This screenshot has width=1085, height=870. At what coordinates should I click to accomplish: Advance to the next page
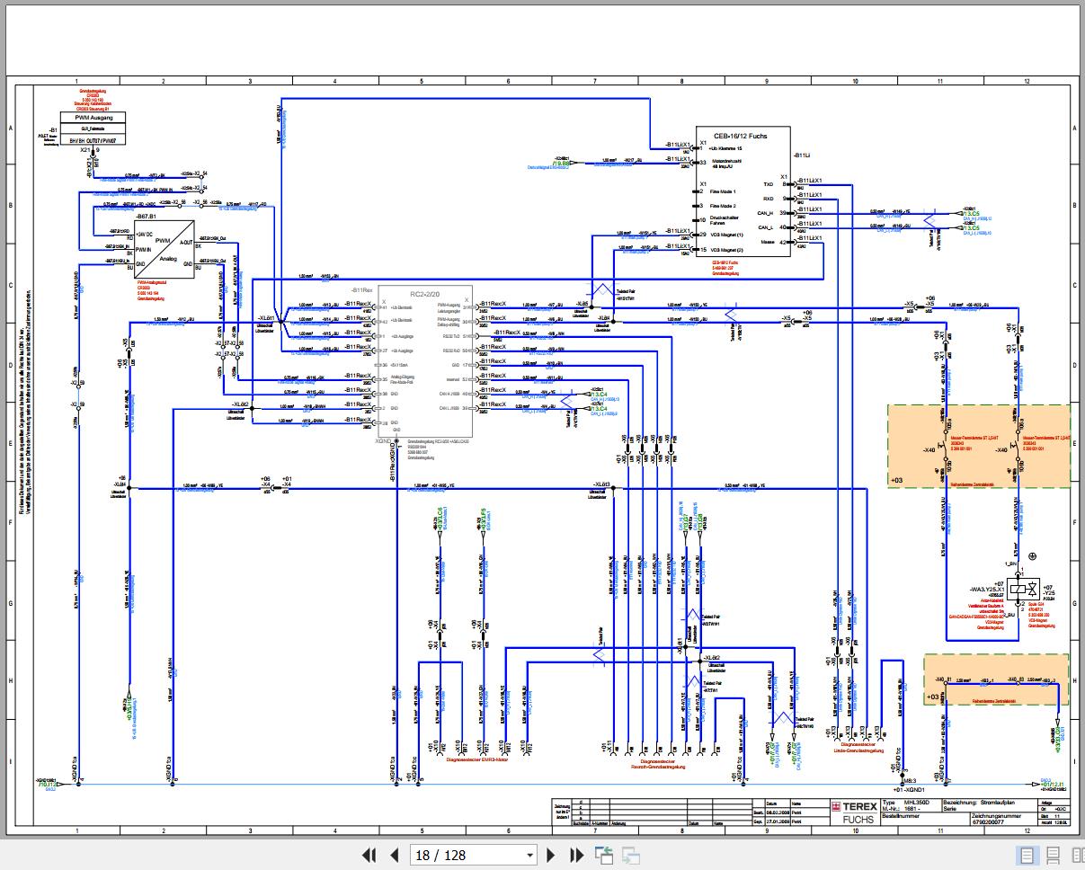pos(552,855)
